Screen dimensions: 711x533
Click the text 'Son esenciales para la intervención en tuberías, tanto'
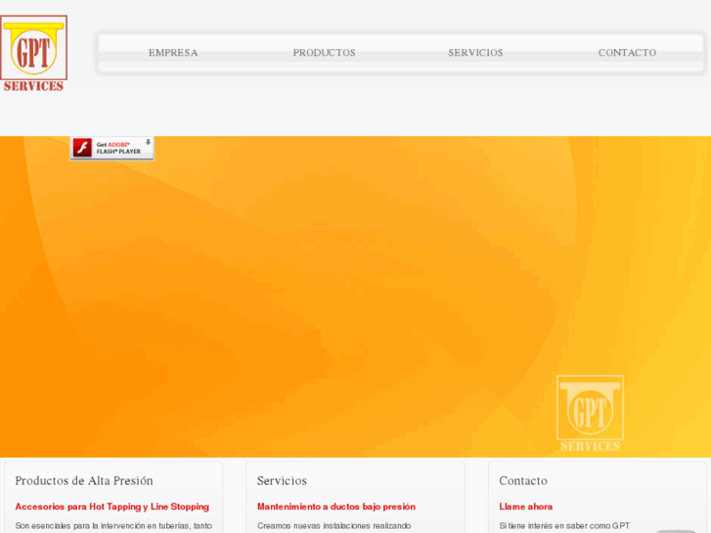pos(113,526)
